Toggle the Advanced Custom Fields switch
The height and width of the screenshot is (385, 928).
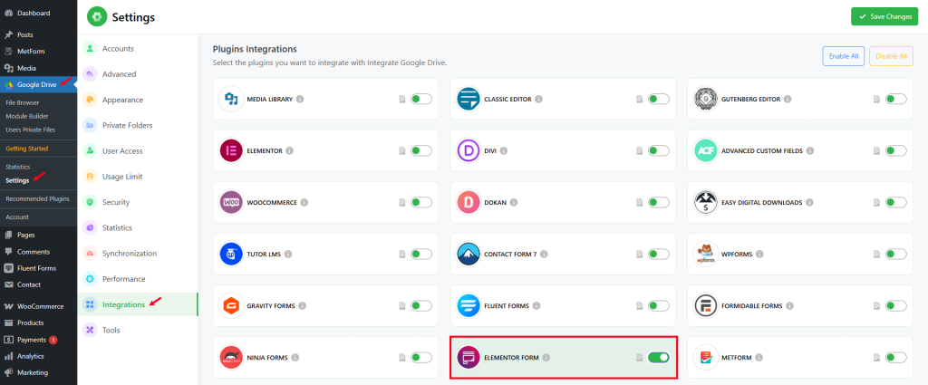click(x=896, y=150)
